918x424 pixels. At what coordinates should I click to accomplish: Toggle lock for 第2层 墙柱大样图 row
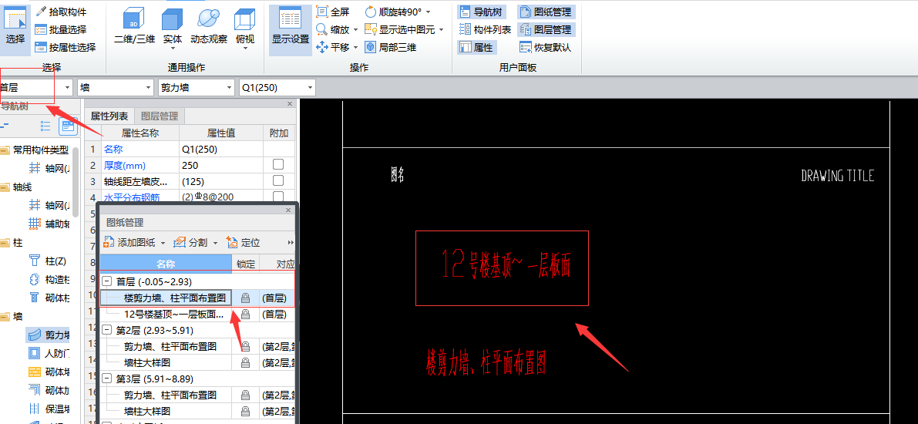(245, 362)
